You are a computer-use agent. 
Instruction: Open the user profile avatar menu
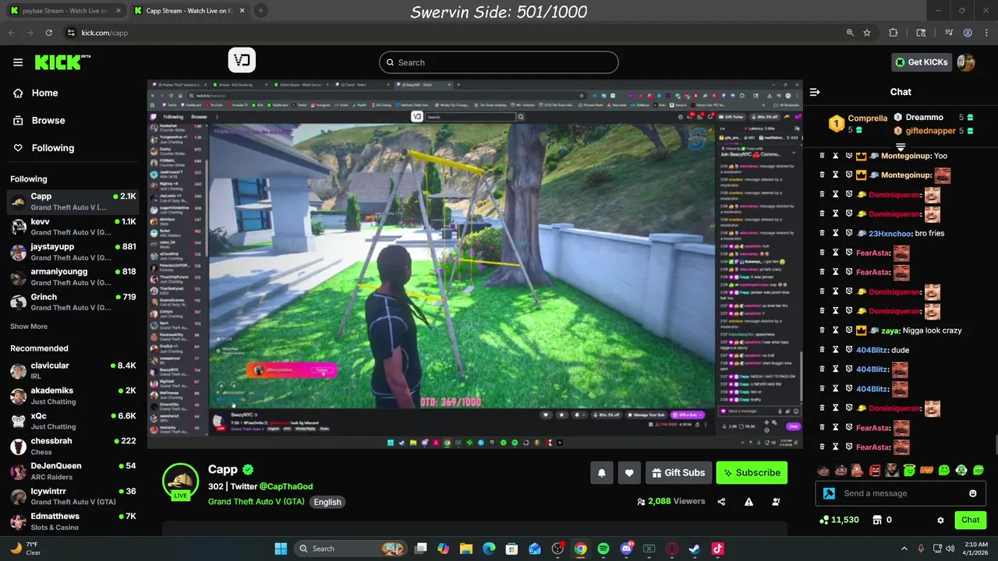pos(966,62)
